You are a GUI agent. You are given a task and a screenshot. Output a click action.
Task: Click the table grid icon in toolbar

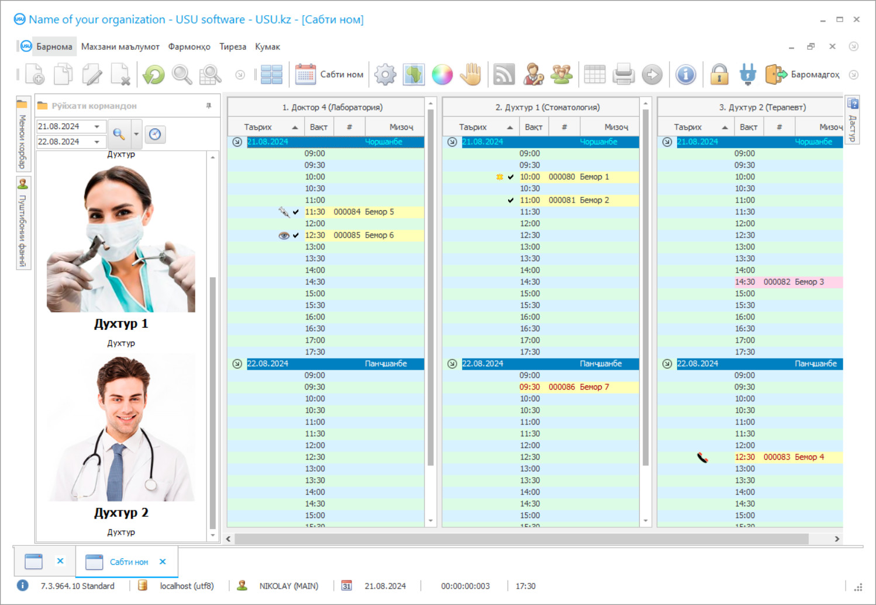coord(595,74)
